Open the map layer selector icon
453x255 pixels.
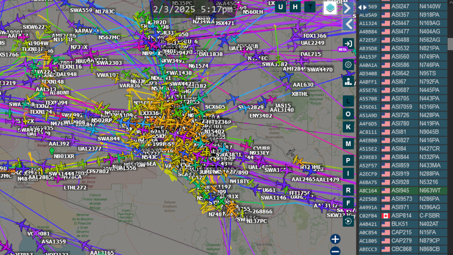(330, 8)
